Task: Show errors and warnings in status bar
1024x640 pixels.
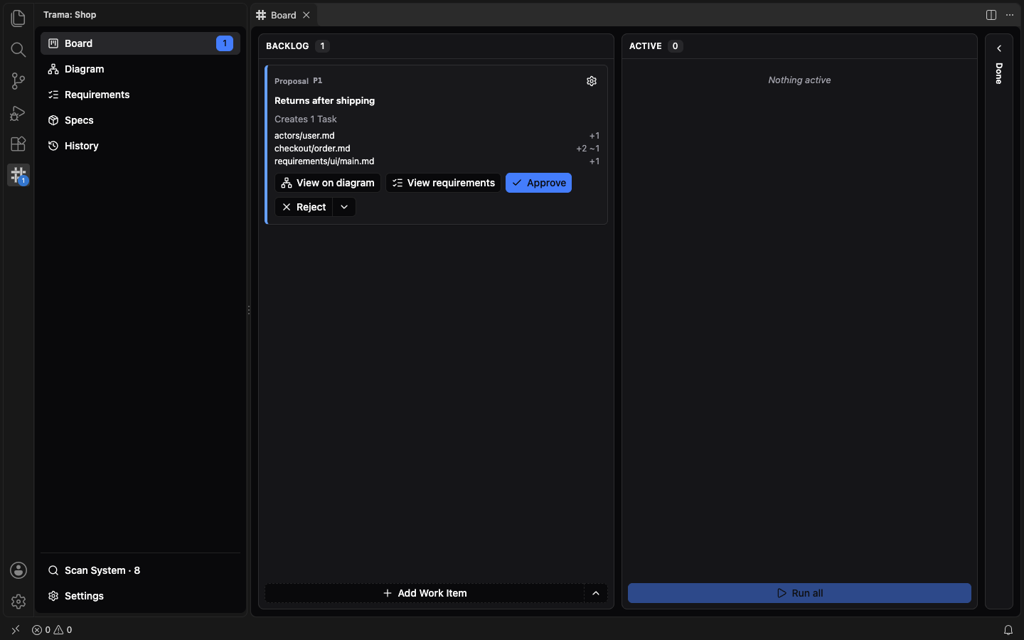Action: point(52,630)
